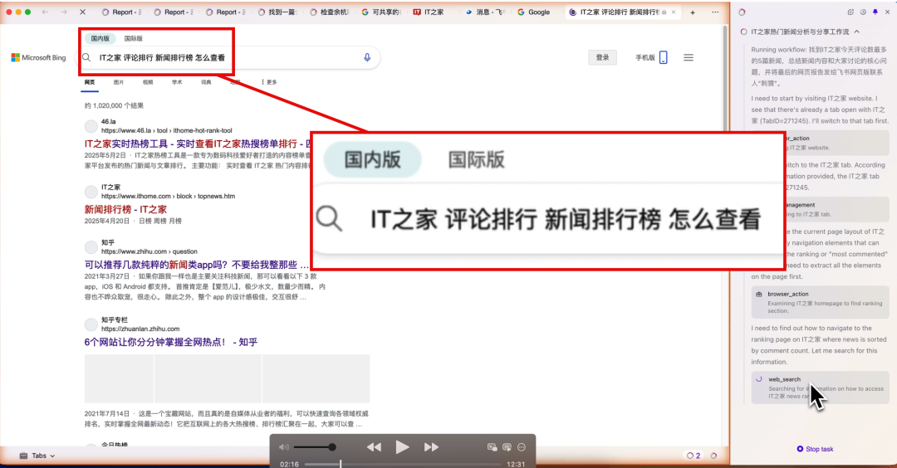The width and height of the screenshot is (897, 468).
Task: Click the AirPlay icon in video player
Action: pos(507,447)
